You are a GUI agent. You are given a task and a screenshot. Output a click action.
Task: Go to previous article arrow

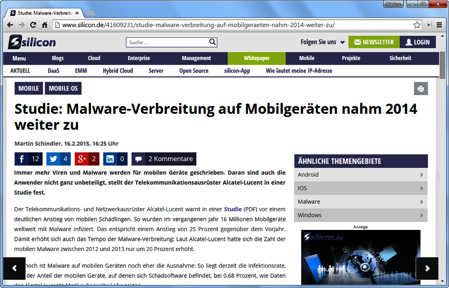(x=14, y=268)
